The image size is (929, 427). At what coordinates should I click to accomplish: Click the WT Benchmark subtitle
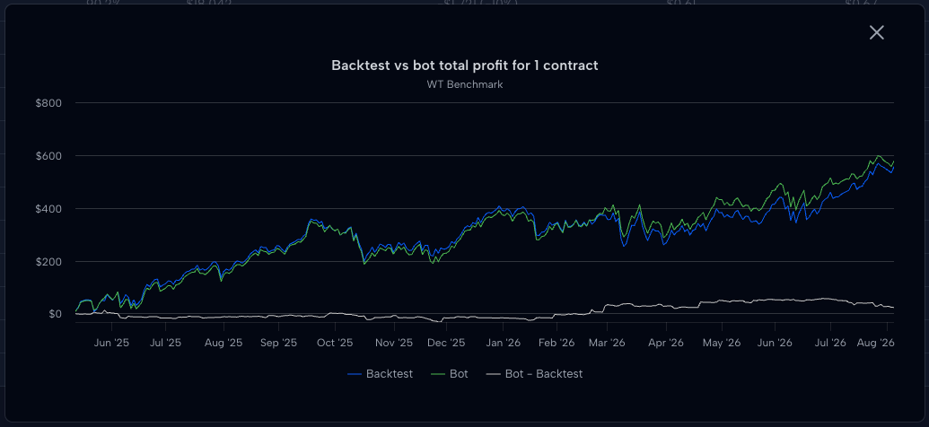point(465,84)
